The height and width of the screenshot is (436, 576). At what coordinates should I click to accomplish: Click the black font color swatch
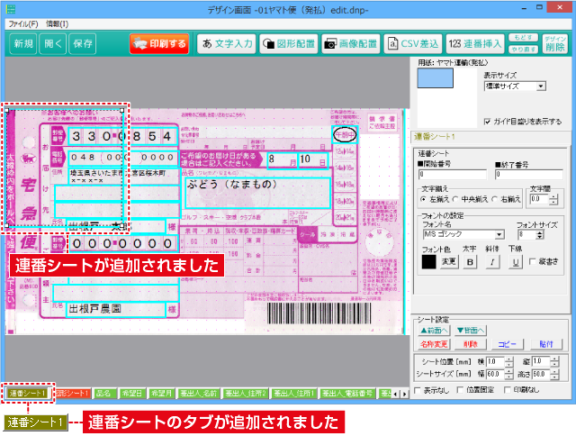point(428,262)
